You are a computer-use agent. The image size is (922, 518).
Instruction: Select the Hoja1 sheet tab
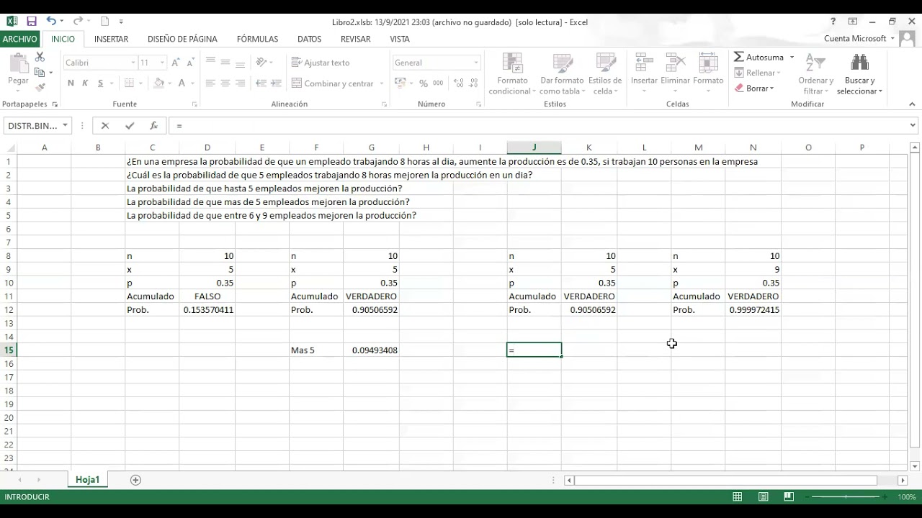pos(87,479)
